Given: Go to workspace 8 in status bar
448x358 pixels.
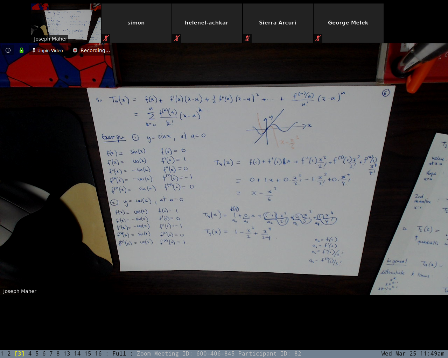Looking at the screenshot, I should coord(58,353).
